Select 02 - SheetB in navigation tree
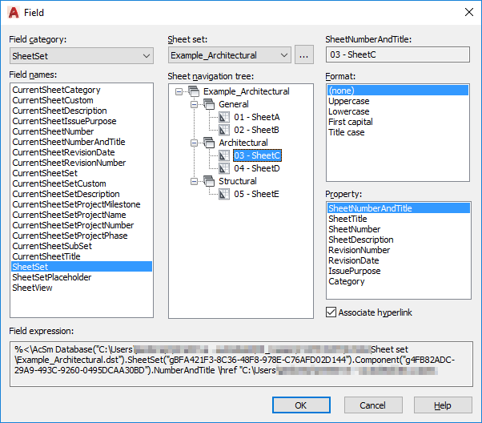482x423 pixels. [x=256, y=130]
